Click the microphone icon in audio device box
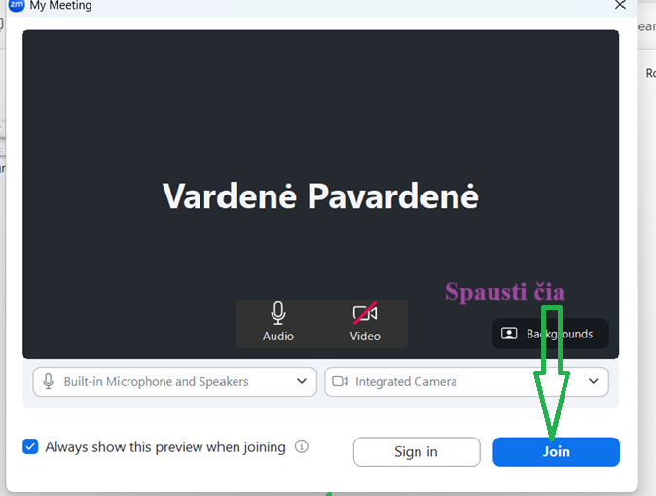 (x=49, y=381)
